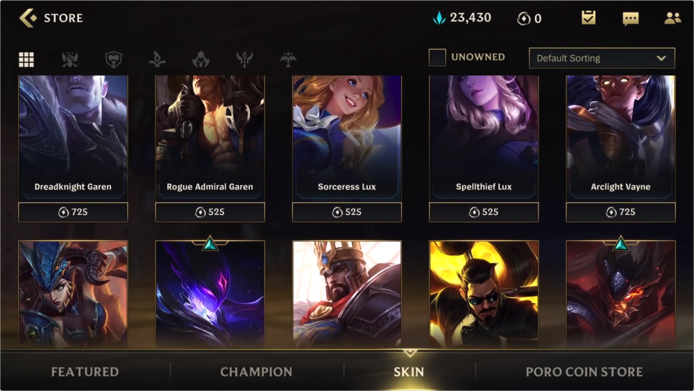Enable the Unowned checkbox
The width and height of the screenshot is (694, 391).
(437, 58)
